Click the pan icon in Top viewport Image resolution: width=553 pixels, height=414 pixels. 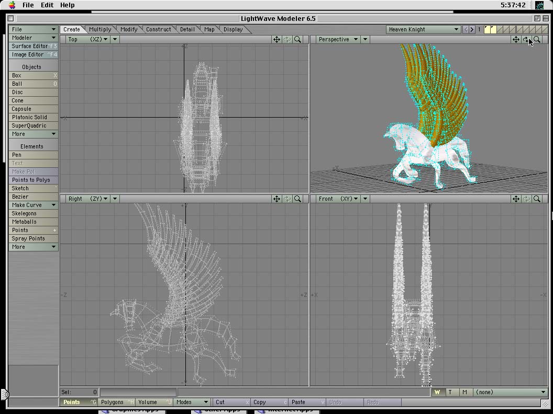pyautogui.click(x=277, y=39)
